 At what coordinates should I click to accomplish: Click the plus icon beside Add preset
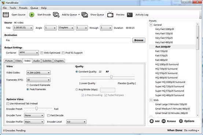click(x=152, y=121)
